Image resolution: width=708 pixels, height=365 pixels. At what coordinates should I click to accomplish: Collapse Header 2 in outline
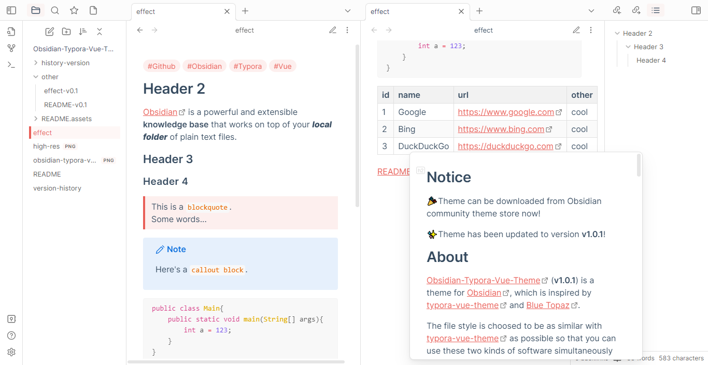pyautogui.click(x=617, y=33)
